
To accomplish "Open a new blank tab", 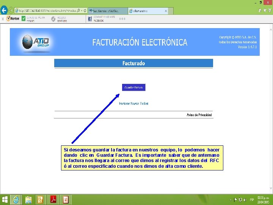I will tap(171, 11).
